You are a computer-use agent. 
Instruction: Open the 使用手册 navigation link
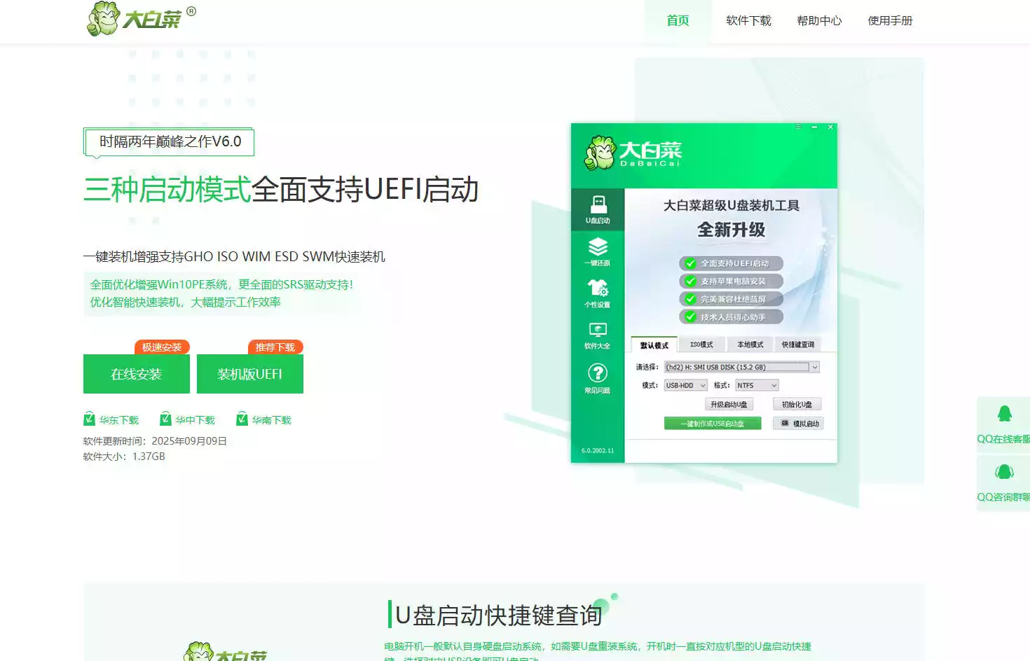(x=890, y=21)
